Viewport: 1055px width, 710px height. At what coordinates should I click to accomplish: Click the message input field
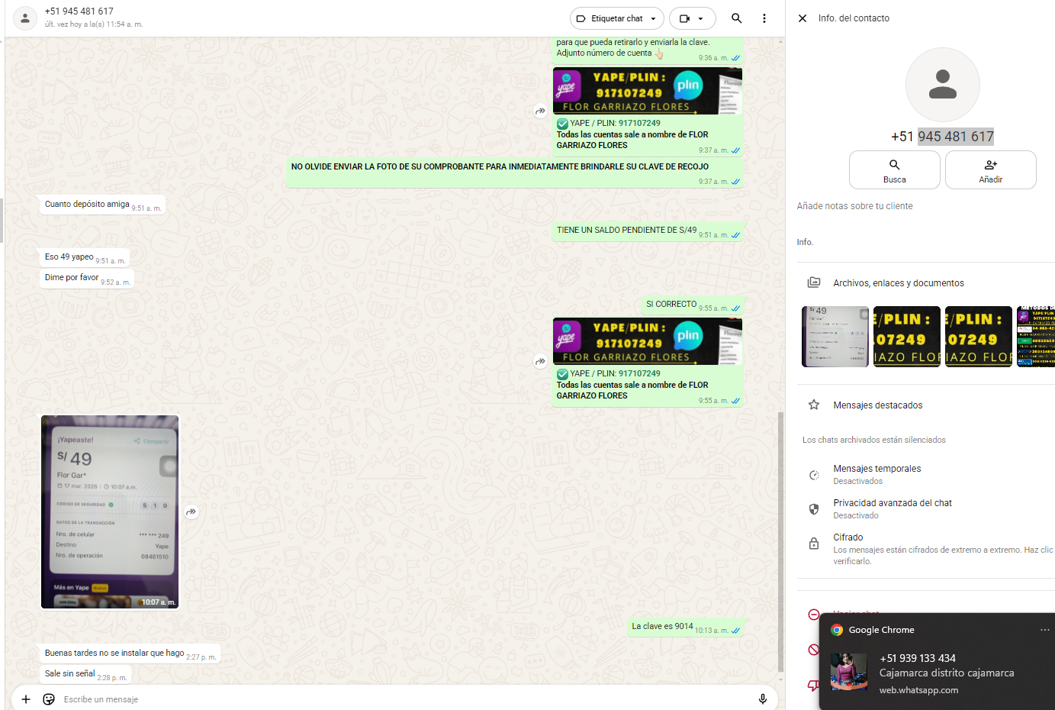pos(381,699)
